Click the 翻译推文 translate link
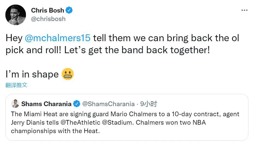This screenshot has height=144, width=255. [16, 85]
